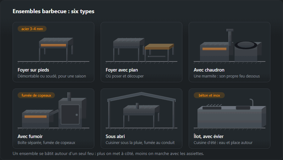283x160 pixels.
Task: Click 'Cuisiner sous la pluie, fumée au conduit'
Action: click(140, 142)
